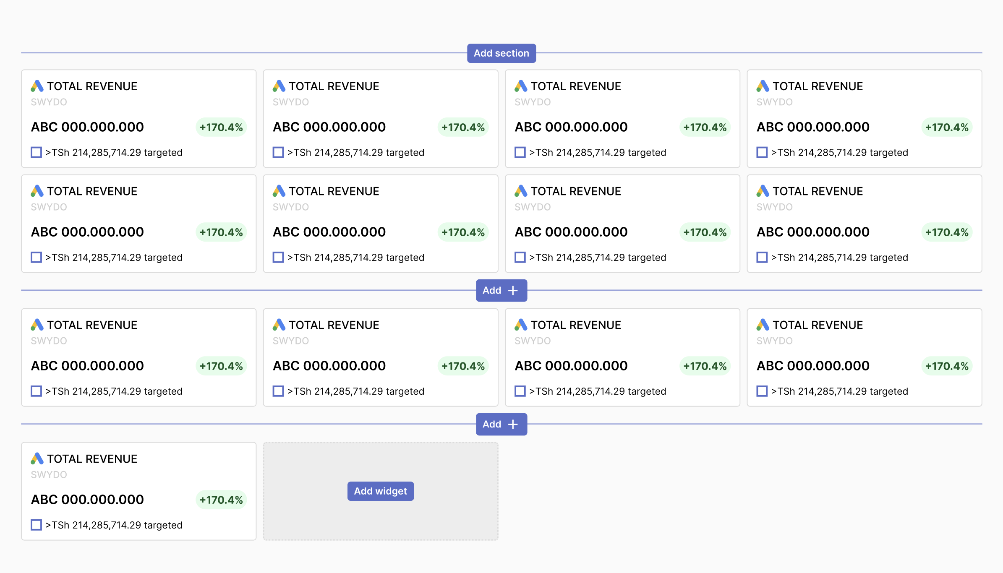
Task: Click the Add button directly above the Add widget row
Action: tap(501, 424)
